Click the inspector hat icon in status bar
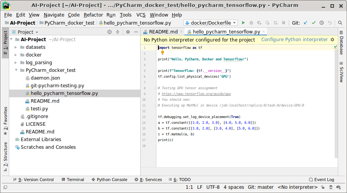Screen dimensions: 347x193 point(331,187)
